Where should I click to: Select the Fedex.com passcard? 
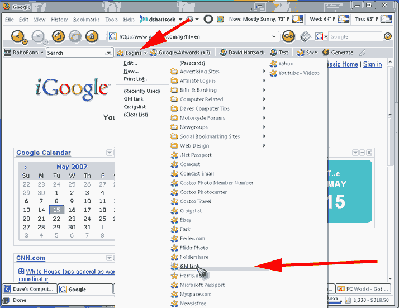[x=188, y=239]
